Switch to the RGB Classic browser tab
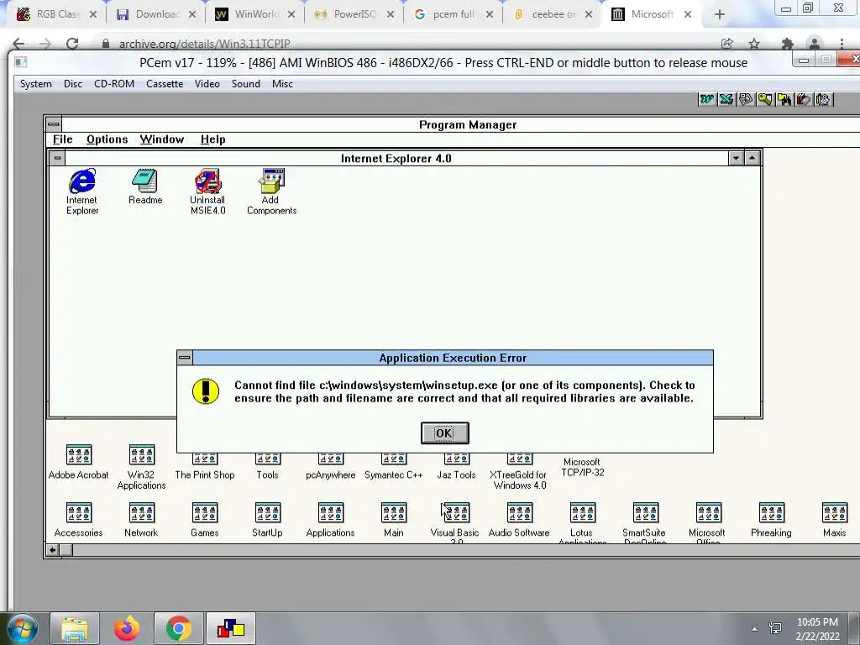Screen dimensions: 860x645 (x=56, y=14)
